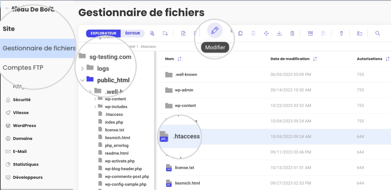Expand wp-content folder chevron in tree

click(95, 99)
